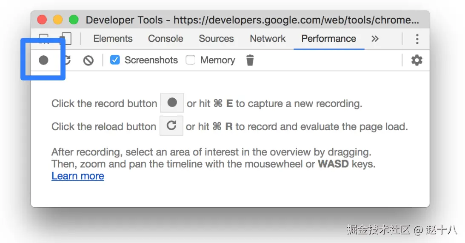Clear the recording with the circle-slash icon
465x243 pixels.
pyautogui.click(x=88, y=60)
